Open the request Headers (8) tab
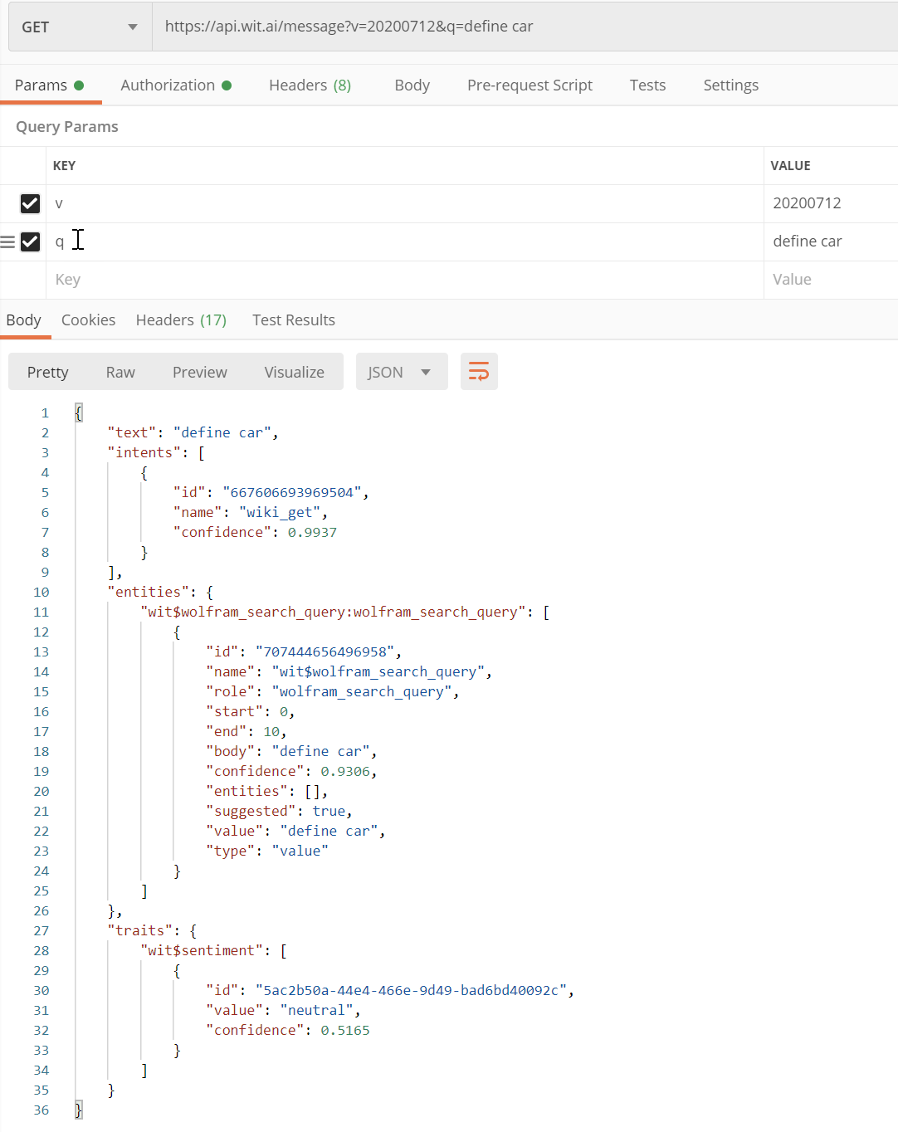This screenshot has height=1132, width=898. (x=310, y=85)
